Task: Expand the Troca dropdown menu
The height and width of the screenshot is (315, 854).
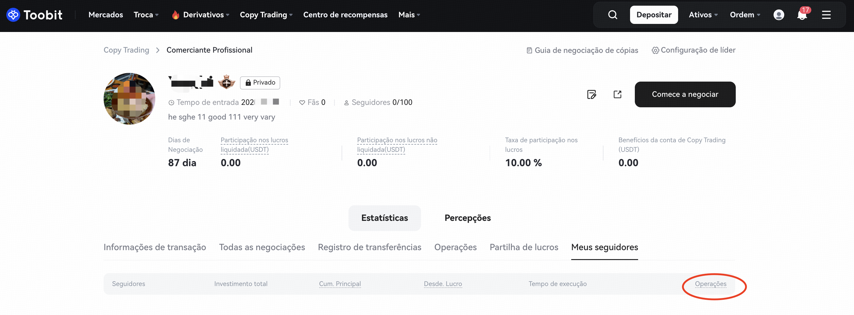Action: [146, 15]
